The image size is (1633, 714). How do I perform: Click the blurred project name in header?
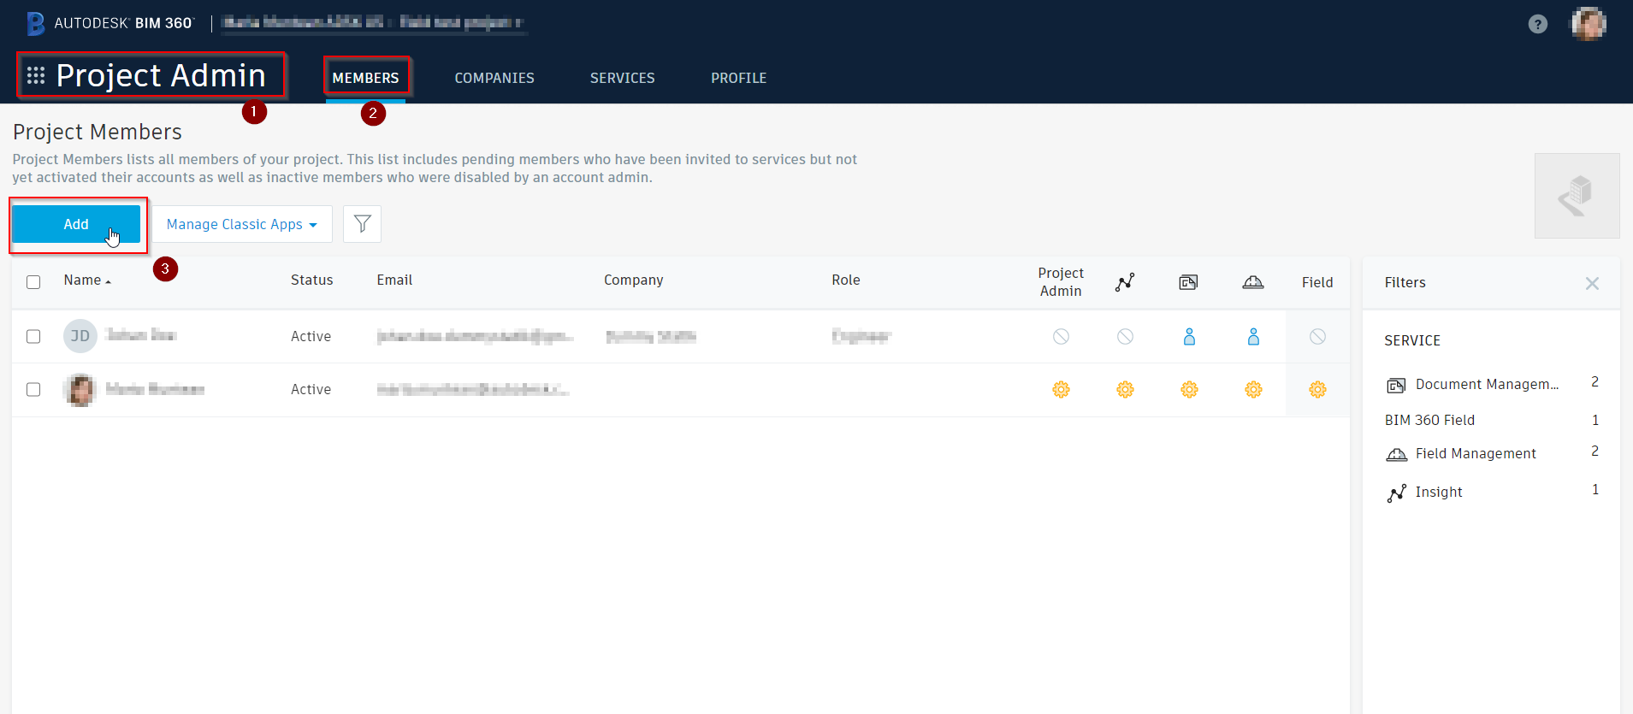click(x=373, y=22)
